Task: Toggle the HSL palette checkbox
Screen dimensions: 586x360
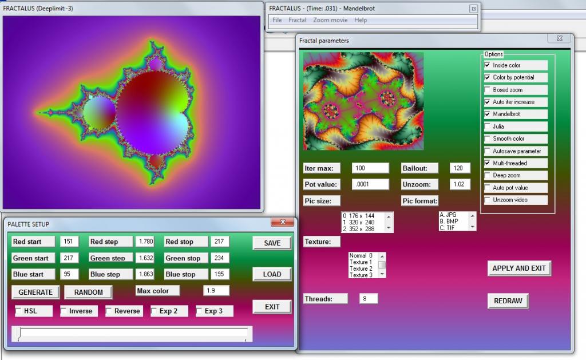Action: (19, 311)
